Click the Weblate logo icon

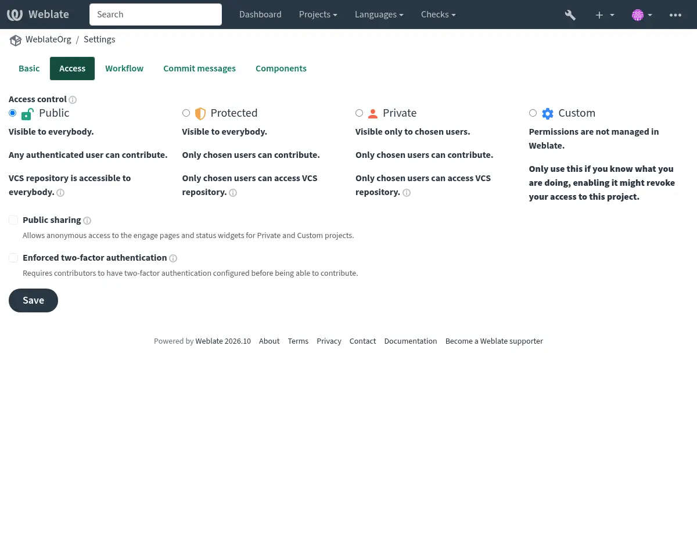[15, 15]
